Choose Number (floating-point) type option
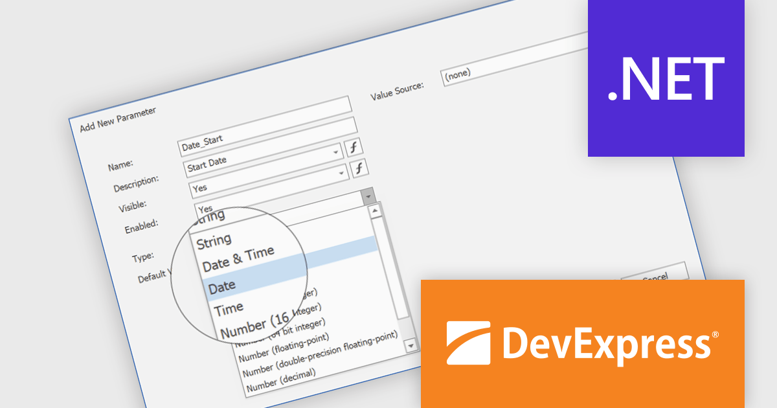The width and height of the screenshot is (777, 408). [284, 348]
